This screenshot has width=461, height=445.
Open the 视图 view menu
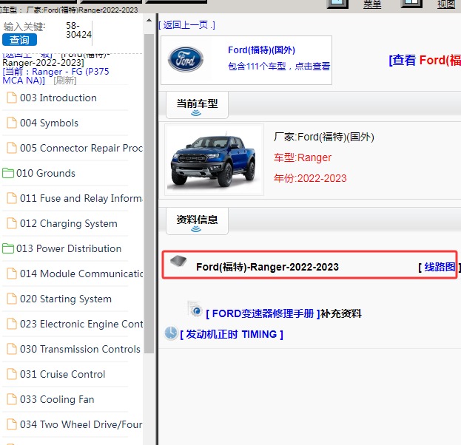[x=446, y=4]
